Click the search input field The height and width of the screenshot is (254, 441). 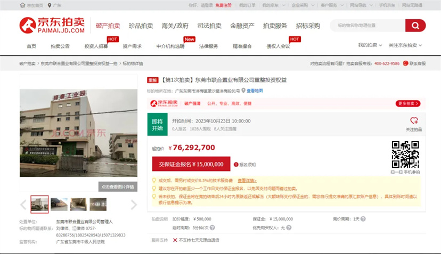pyautogui.click(x=369, y=26)
